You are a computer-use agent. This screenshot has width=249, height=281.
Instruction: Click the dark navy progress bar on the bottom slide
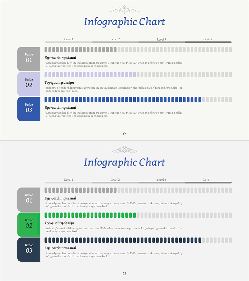coord(123,240)
